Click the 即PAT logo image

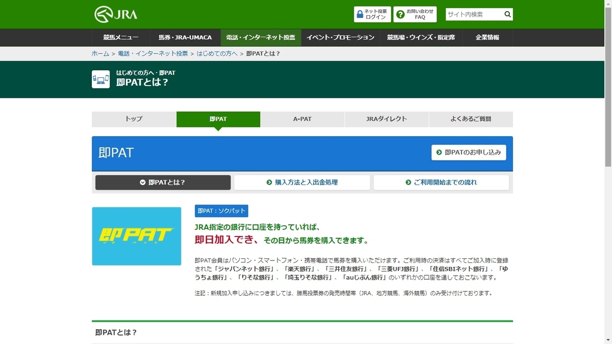click(137, 236)
